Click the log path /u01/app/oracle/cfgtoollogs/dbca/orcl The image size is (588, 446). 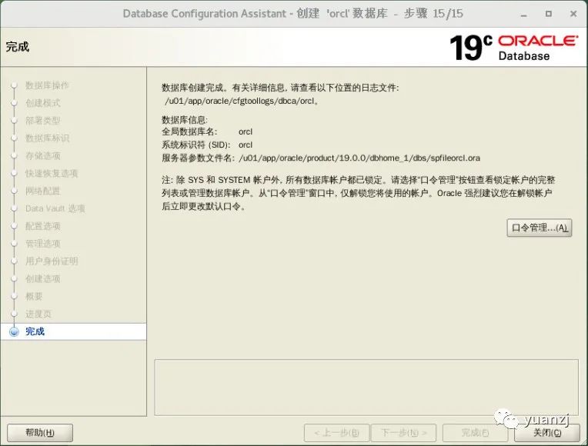242,101
